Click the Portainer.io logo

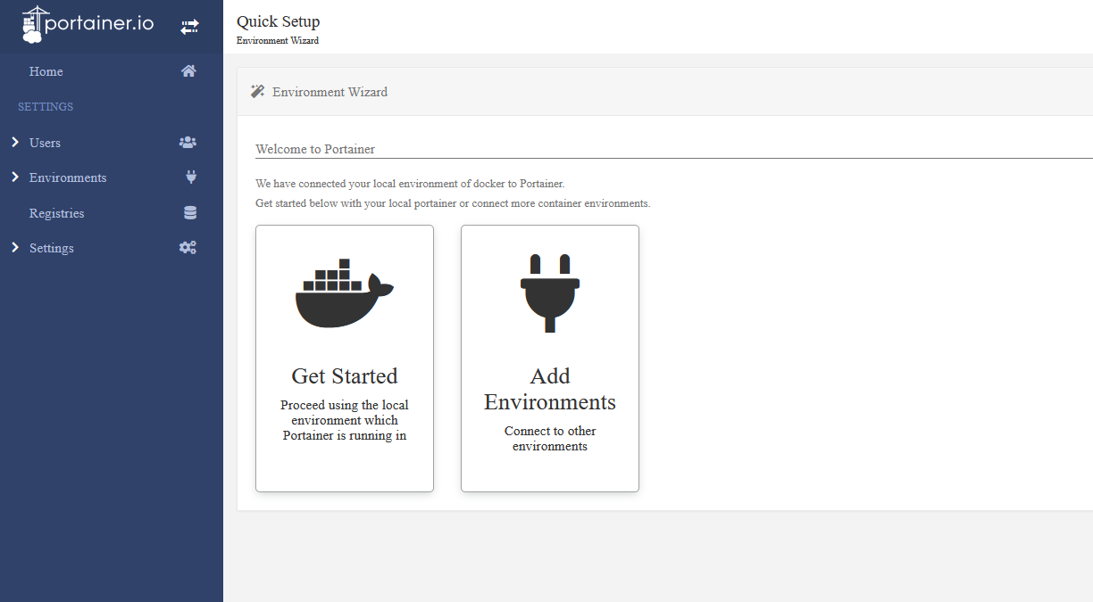click(x=88, y=24)
